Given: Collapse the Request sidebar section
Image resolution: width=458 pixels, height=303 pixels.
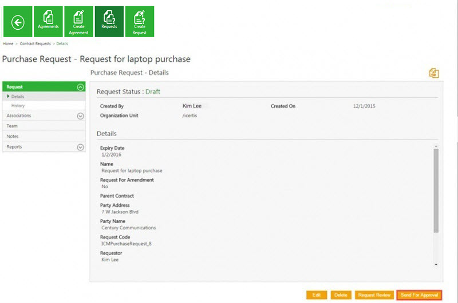Looking at the screenshot, I should click(x=80, y=87).
